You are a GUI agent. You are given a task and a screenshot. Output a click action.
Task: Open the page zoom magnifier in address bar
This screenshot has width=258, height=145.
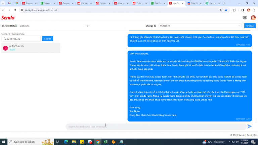[221, 10]
